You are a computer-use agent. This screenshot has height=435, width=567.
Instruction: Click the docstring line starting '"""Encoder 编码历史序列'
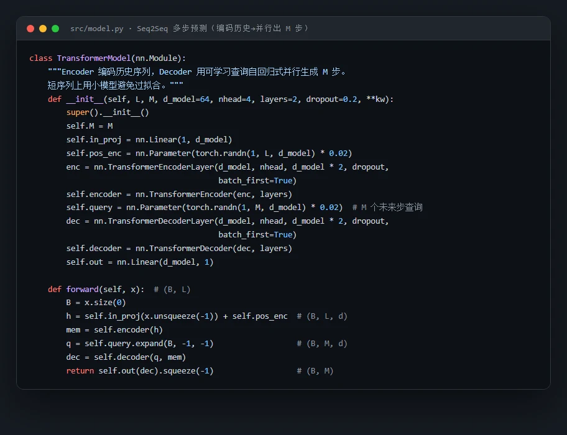coord(197,72)
